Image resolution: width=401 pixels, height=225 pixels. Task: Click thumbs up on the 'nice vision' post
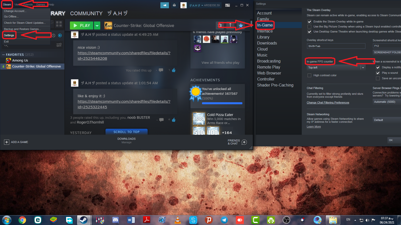click(173, 70)
